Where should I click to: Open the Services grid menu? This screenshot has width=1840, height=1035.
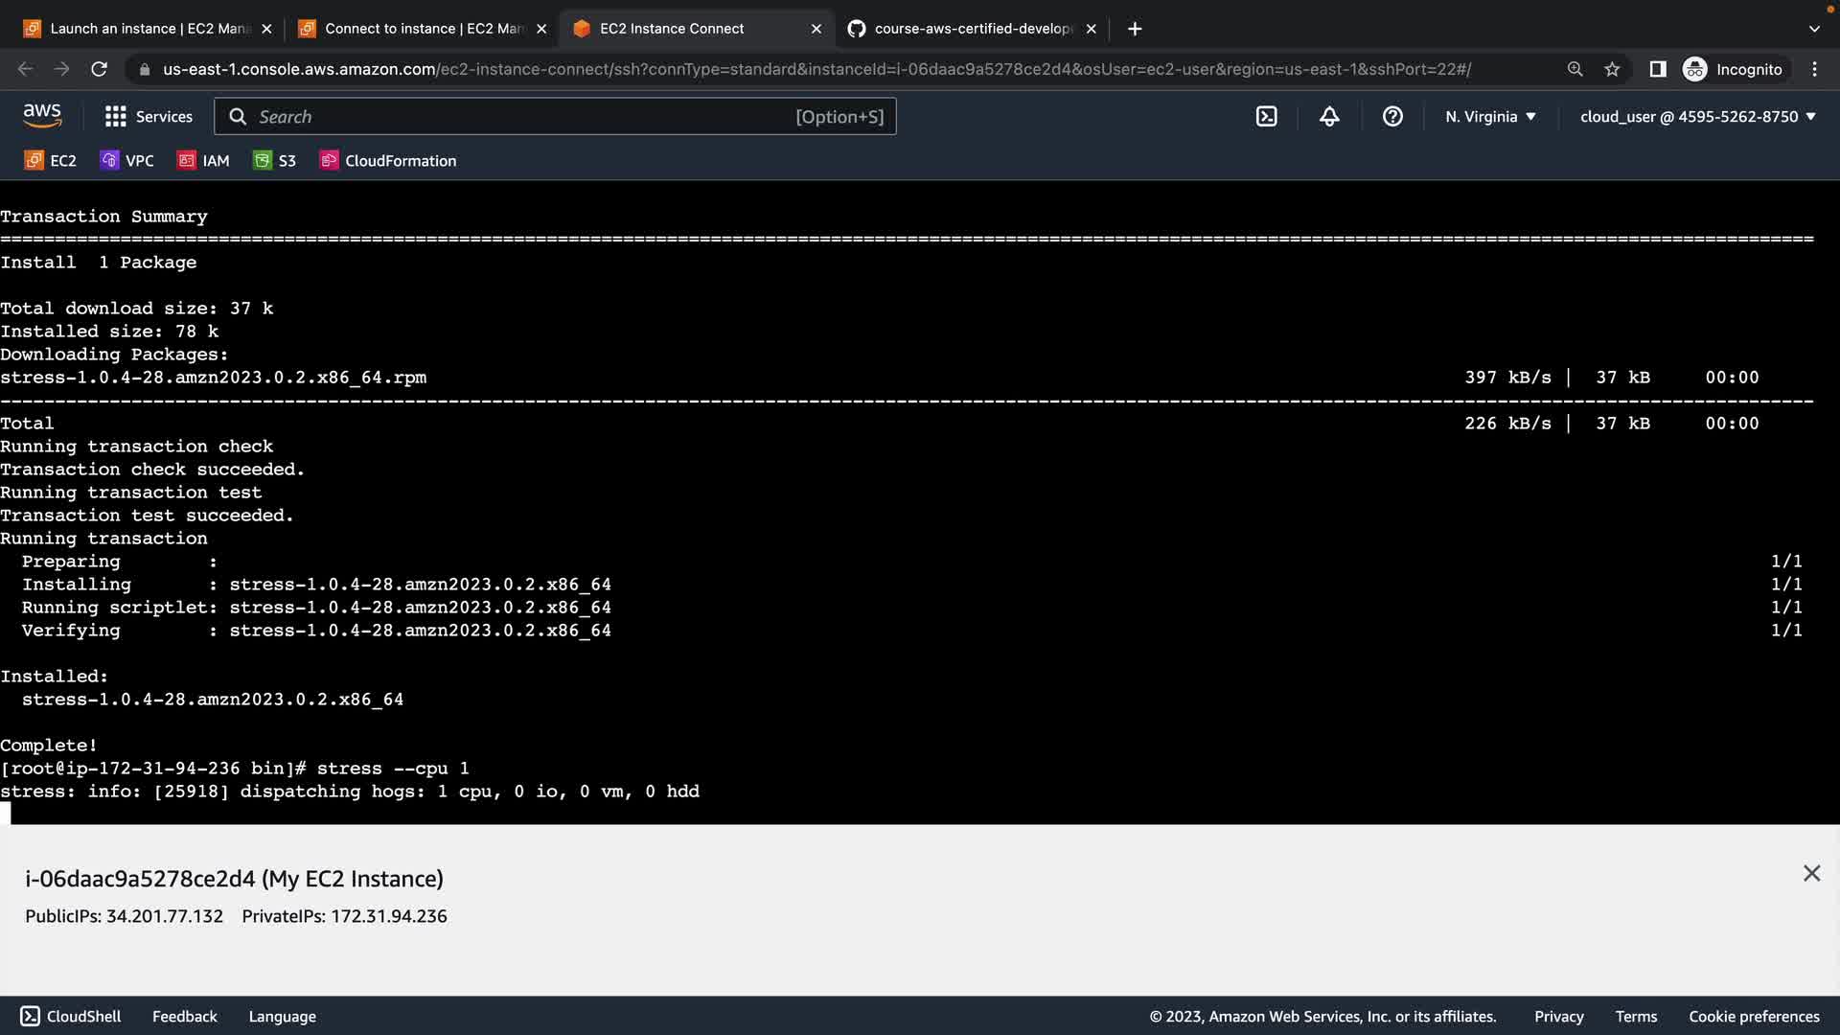[149, 117]
